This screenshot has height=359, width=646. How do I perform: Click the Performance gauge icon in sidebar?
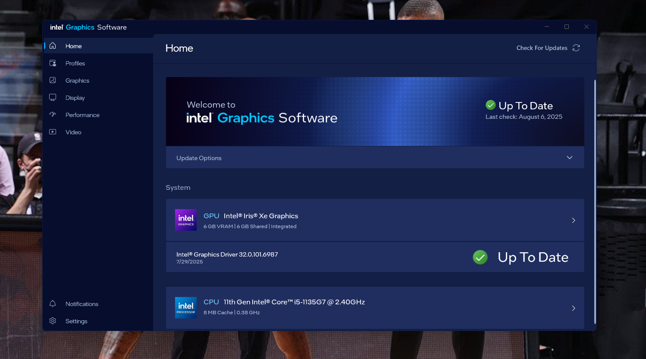(53, 115)
